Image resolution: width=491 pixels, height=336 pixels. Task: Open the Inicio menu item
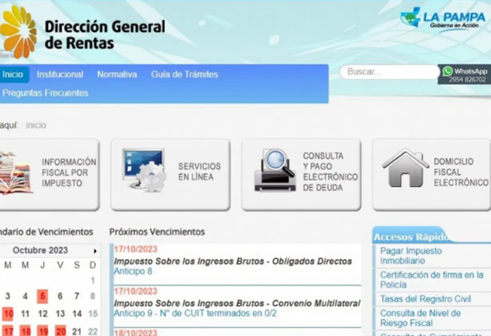13,74
